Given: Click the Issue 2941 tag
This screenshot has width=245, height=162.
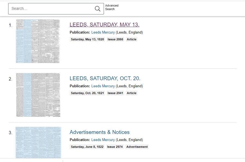Looking at the screenshot, I should (x=115, y=93).
